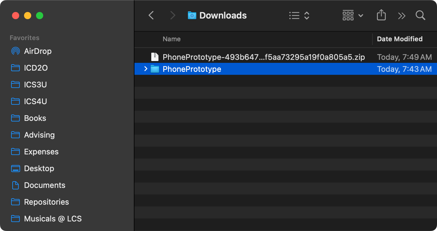Open the Share menu icon
The image size is (437, 231).
381,15
